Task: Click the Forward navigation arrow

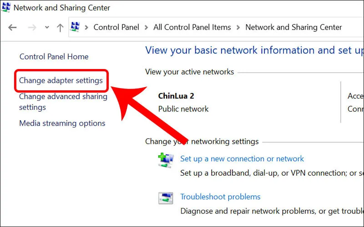Action: point(32,28)
